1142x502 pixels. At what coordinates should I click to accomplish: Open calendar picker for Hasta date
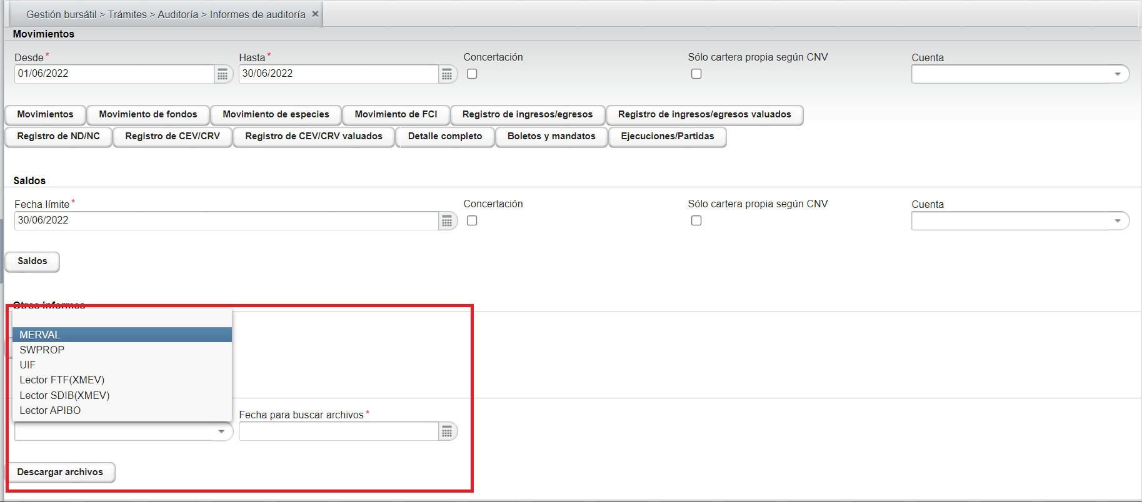(x=447, y=74)
